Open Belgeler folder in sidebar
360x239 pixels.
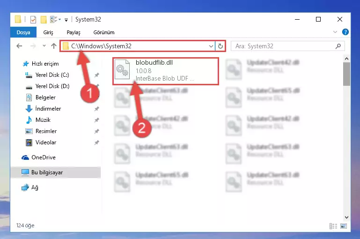(45, 97)
